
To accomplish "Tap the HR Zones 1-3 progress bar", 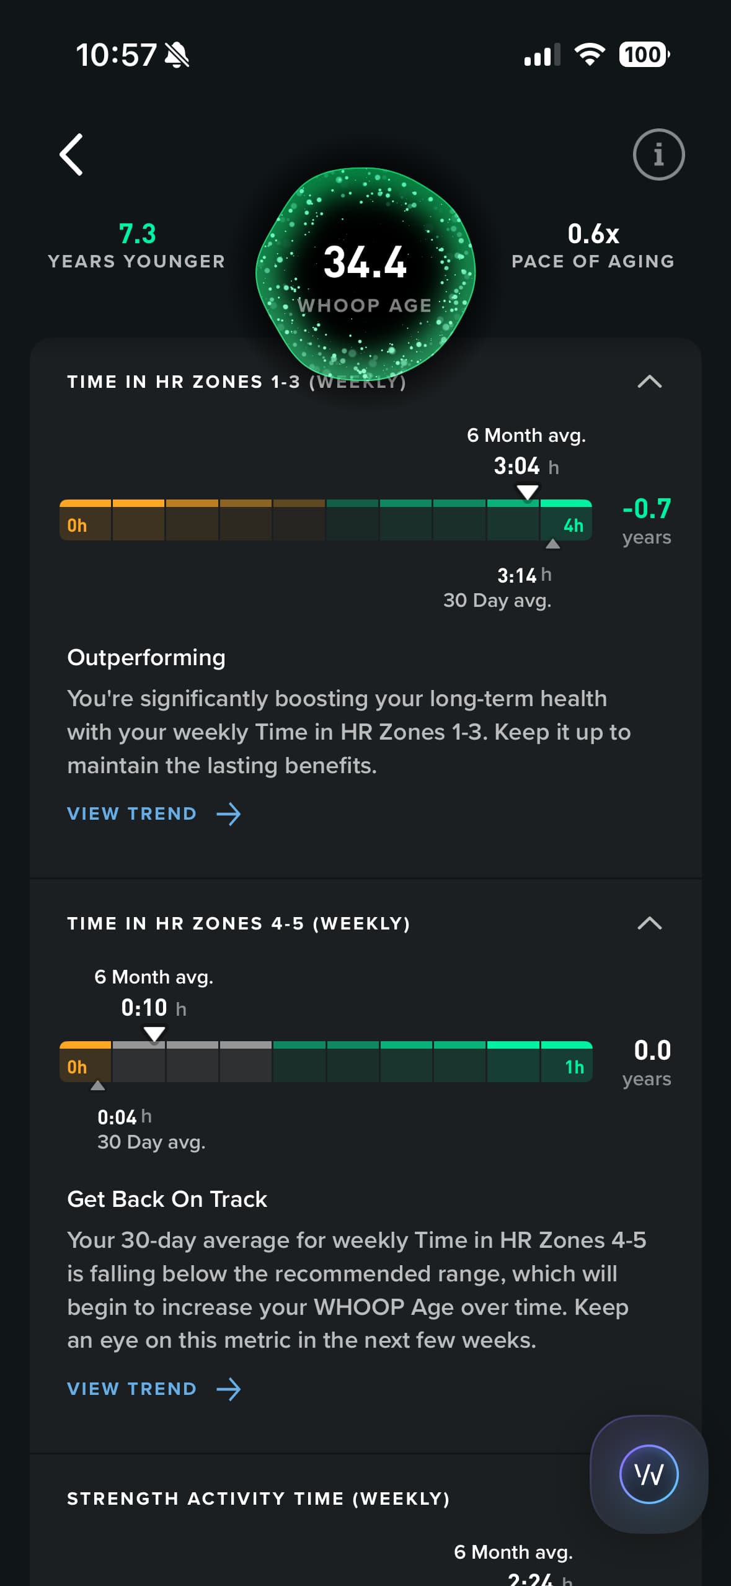I will 326,520.
